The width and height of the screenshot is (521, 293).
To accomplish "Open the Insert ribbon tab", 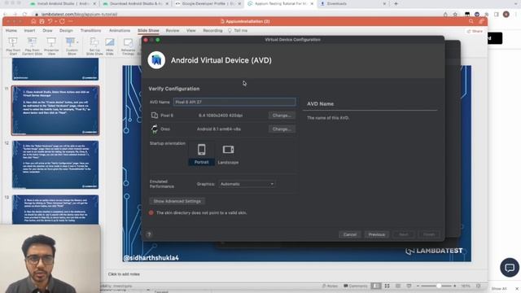I will [29, 31].
